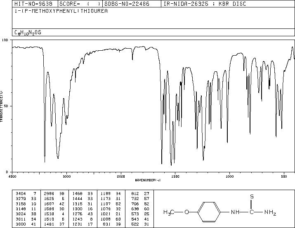Select the compound name 1-(P-METHOXYPHENYL)THIOUREA
The image size is (295, 228).
(61, 11)
